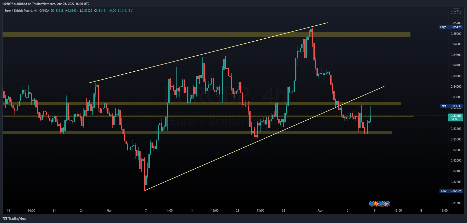The image size is (467, 223).
Task: Open the GBP currency selector on price axis
Action: point(456,11)
